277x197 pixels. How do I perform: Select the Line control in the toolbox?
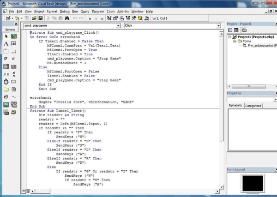(x=13, y=97)
